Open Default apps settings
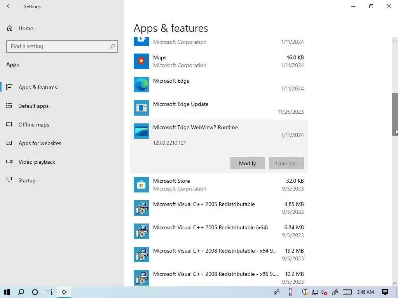The image size is (398, 298). pos(33,106)
